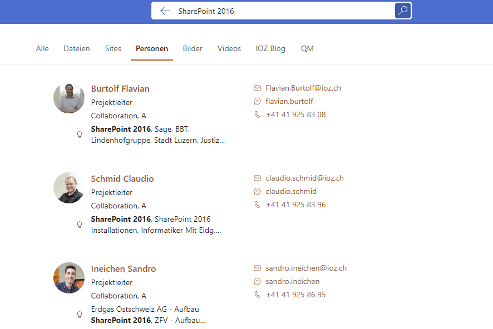Select the Sites tab
The width and height of the screenshot is (493, 329).
point(113,49)
